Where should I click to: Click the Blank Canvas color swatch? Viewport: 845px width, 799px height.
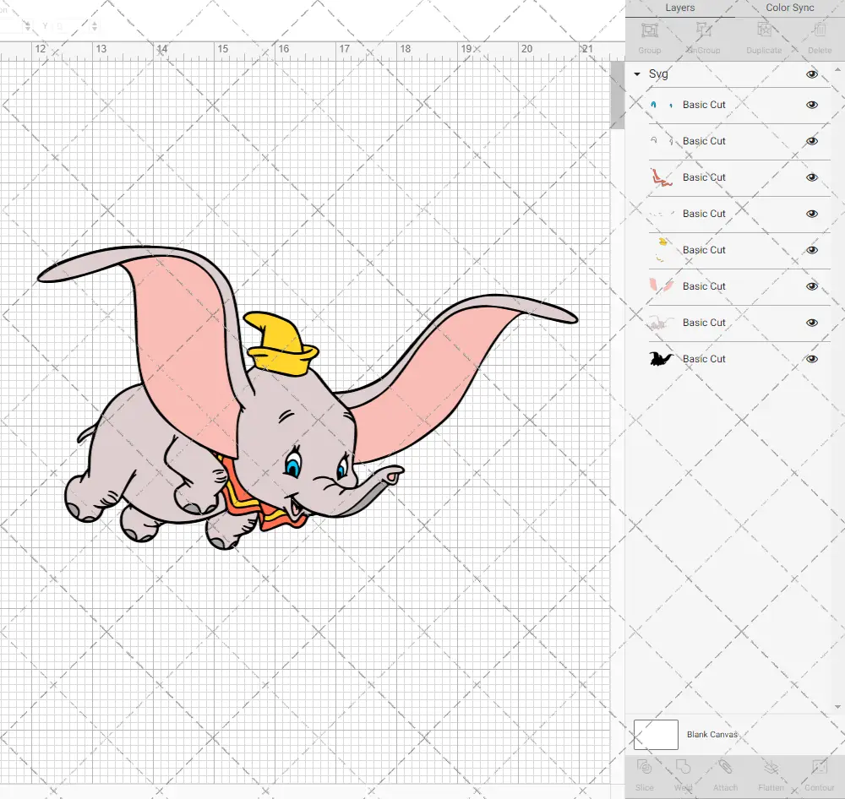click(656, 734)
